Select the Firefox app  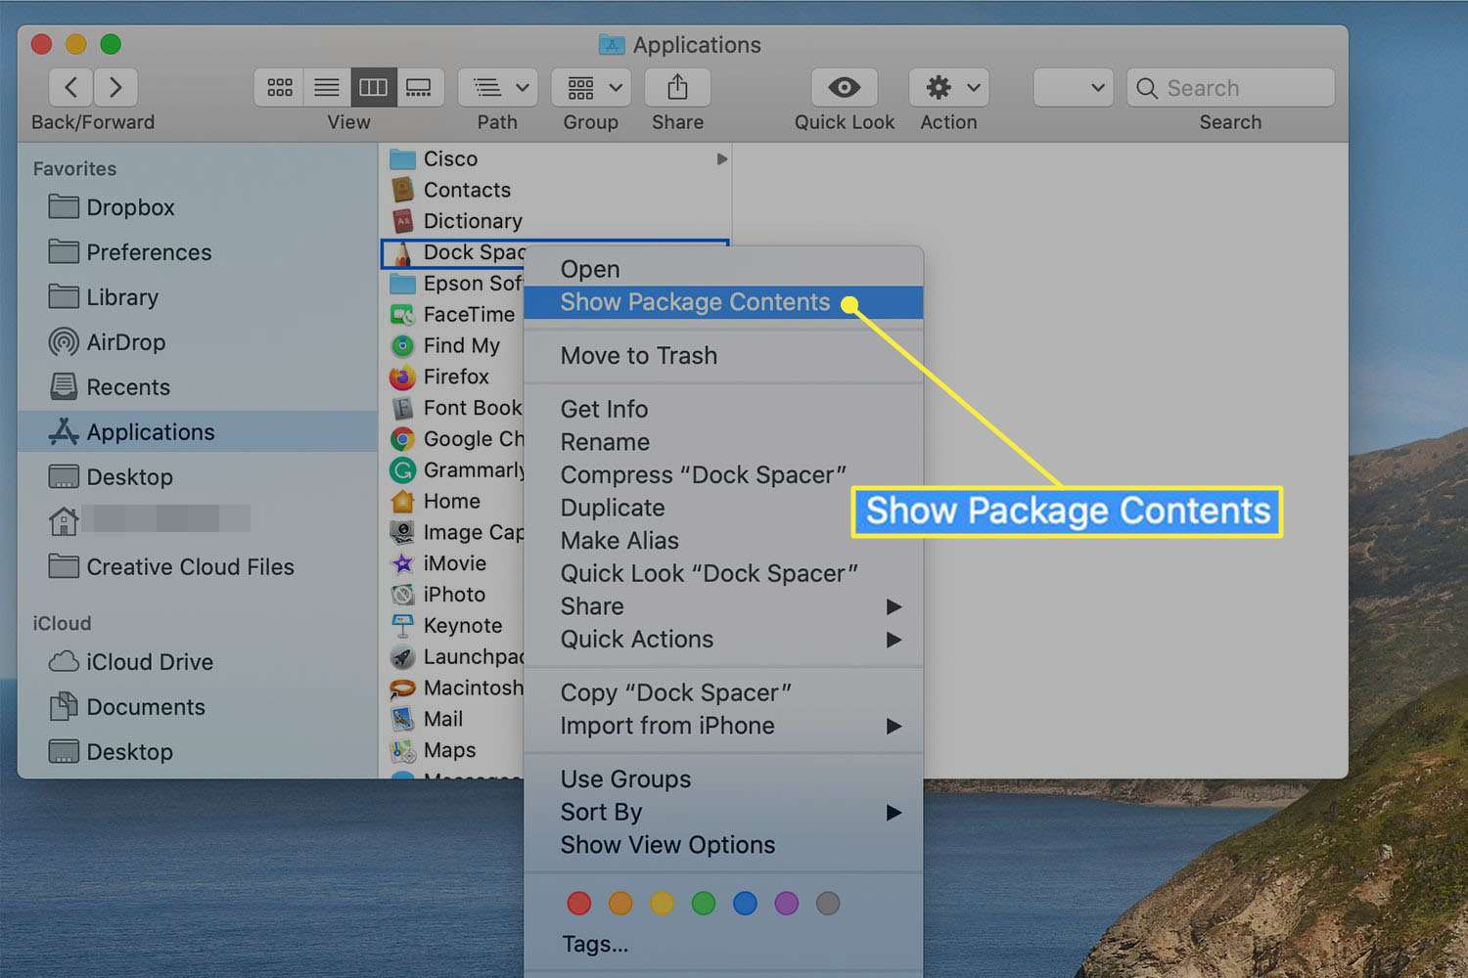pyautogui.click(x=453, y=377)
